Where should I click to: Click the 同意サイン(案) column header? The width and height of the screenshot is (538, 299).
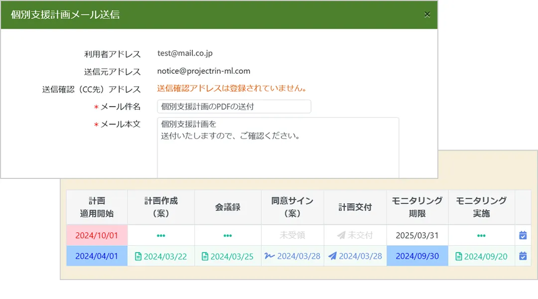292,207
